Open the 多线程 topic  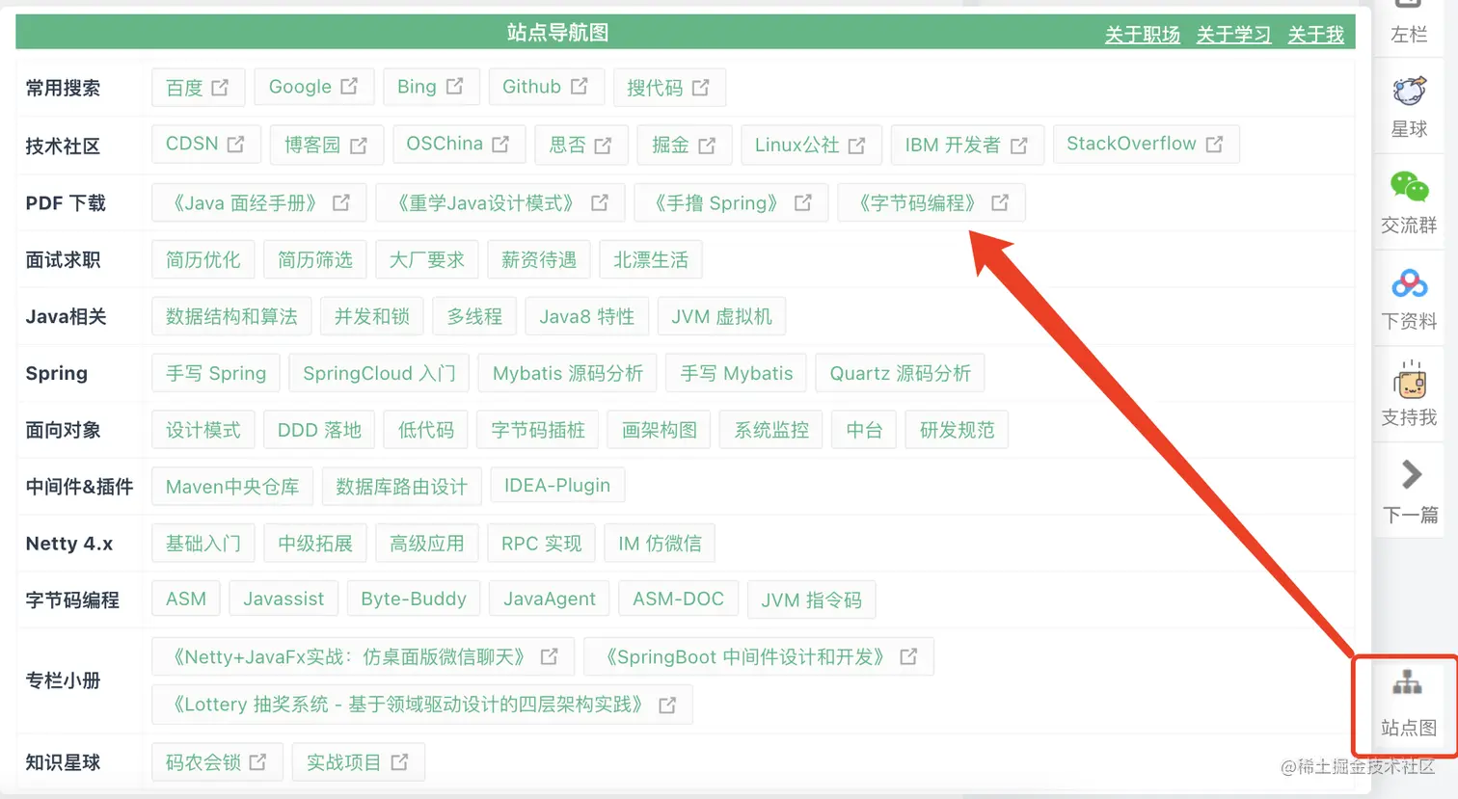[474, 316]
